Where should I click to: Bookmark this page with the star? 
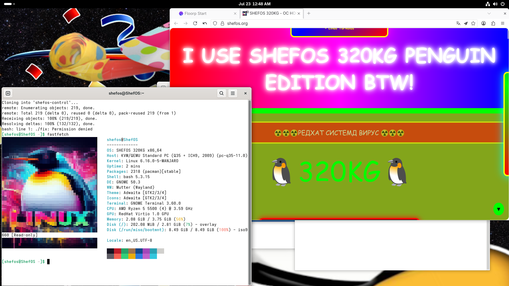click(x=473, y=23)
